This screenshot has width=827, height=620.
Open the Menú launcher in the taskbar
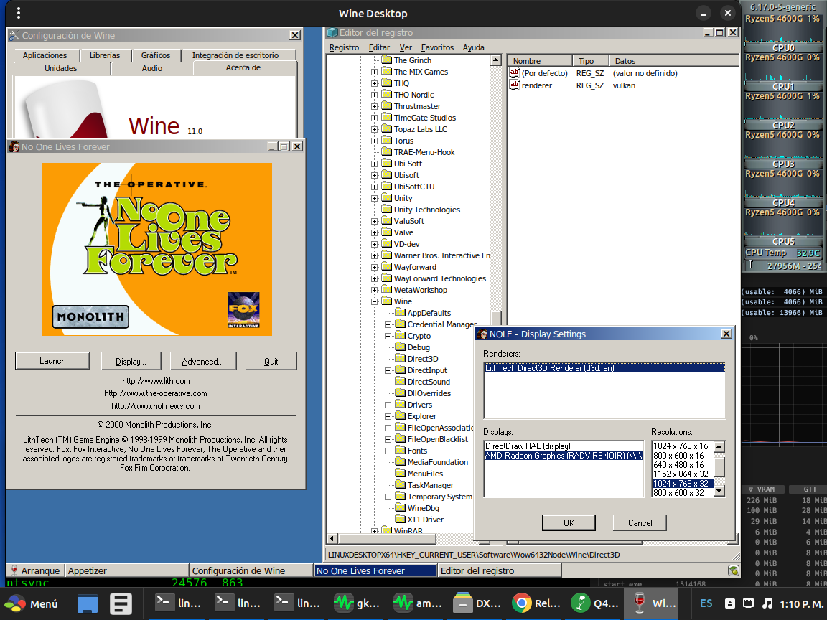pos(31,603)
